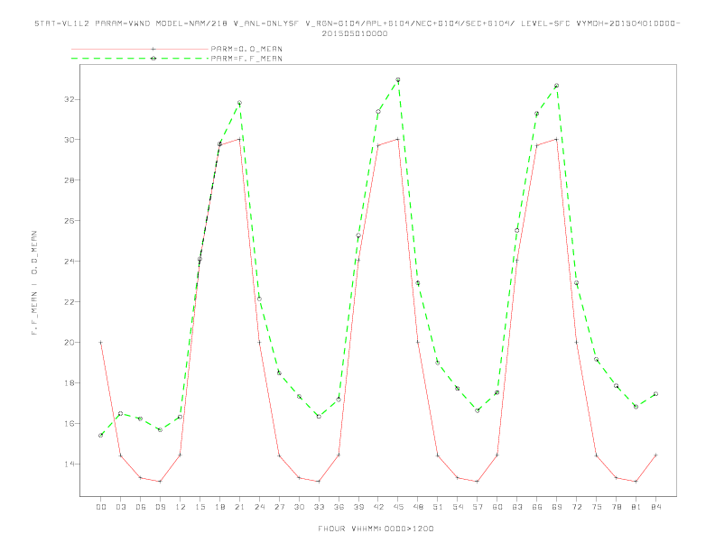The height and width of the screenshot is (552, 715).
Task: Click x-axis tick label 69
Action: 557,507
